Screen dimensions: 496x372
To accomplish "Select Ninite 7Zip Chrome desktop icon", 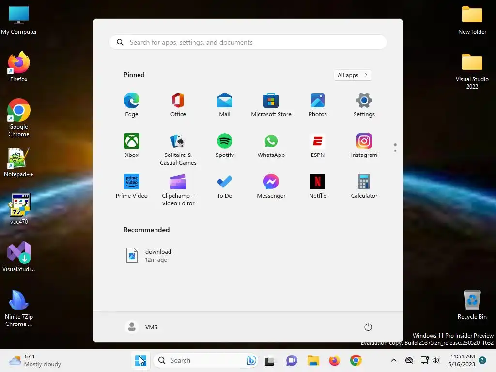I will click(19, 308).
